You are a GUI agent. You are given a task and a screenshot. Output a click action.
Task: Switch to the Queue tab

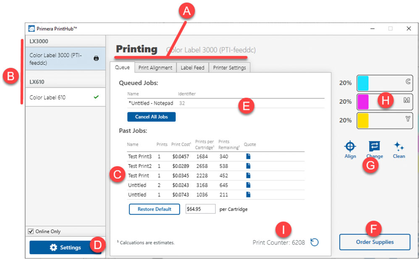(122, 67)
